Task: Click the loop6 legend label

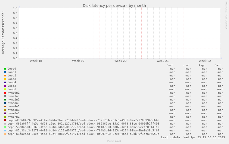Action: click(12, 89)
